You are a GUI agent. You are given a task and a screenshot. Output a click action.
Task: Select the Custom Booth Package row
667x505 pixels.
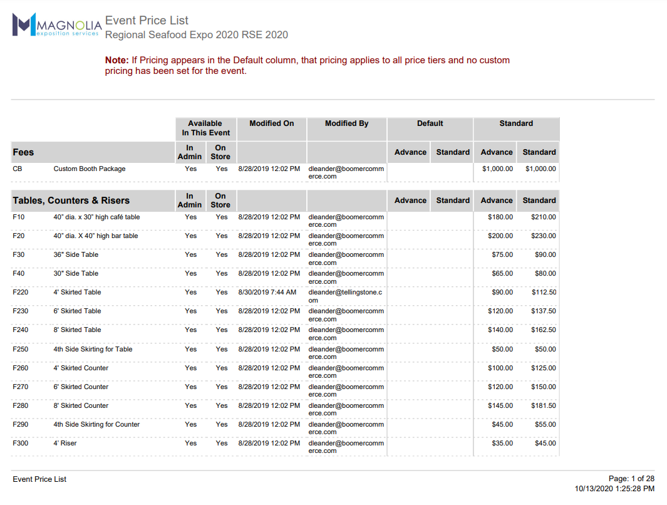94,169
